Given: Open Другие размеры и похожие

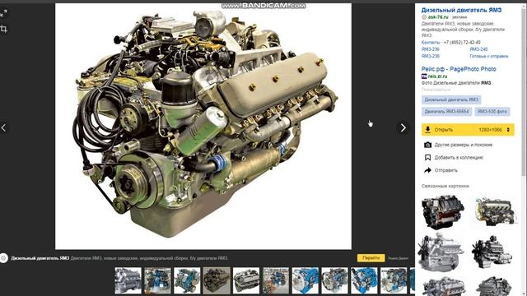Looking at the screenshot, I should [x=463, y=145].
